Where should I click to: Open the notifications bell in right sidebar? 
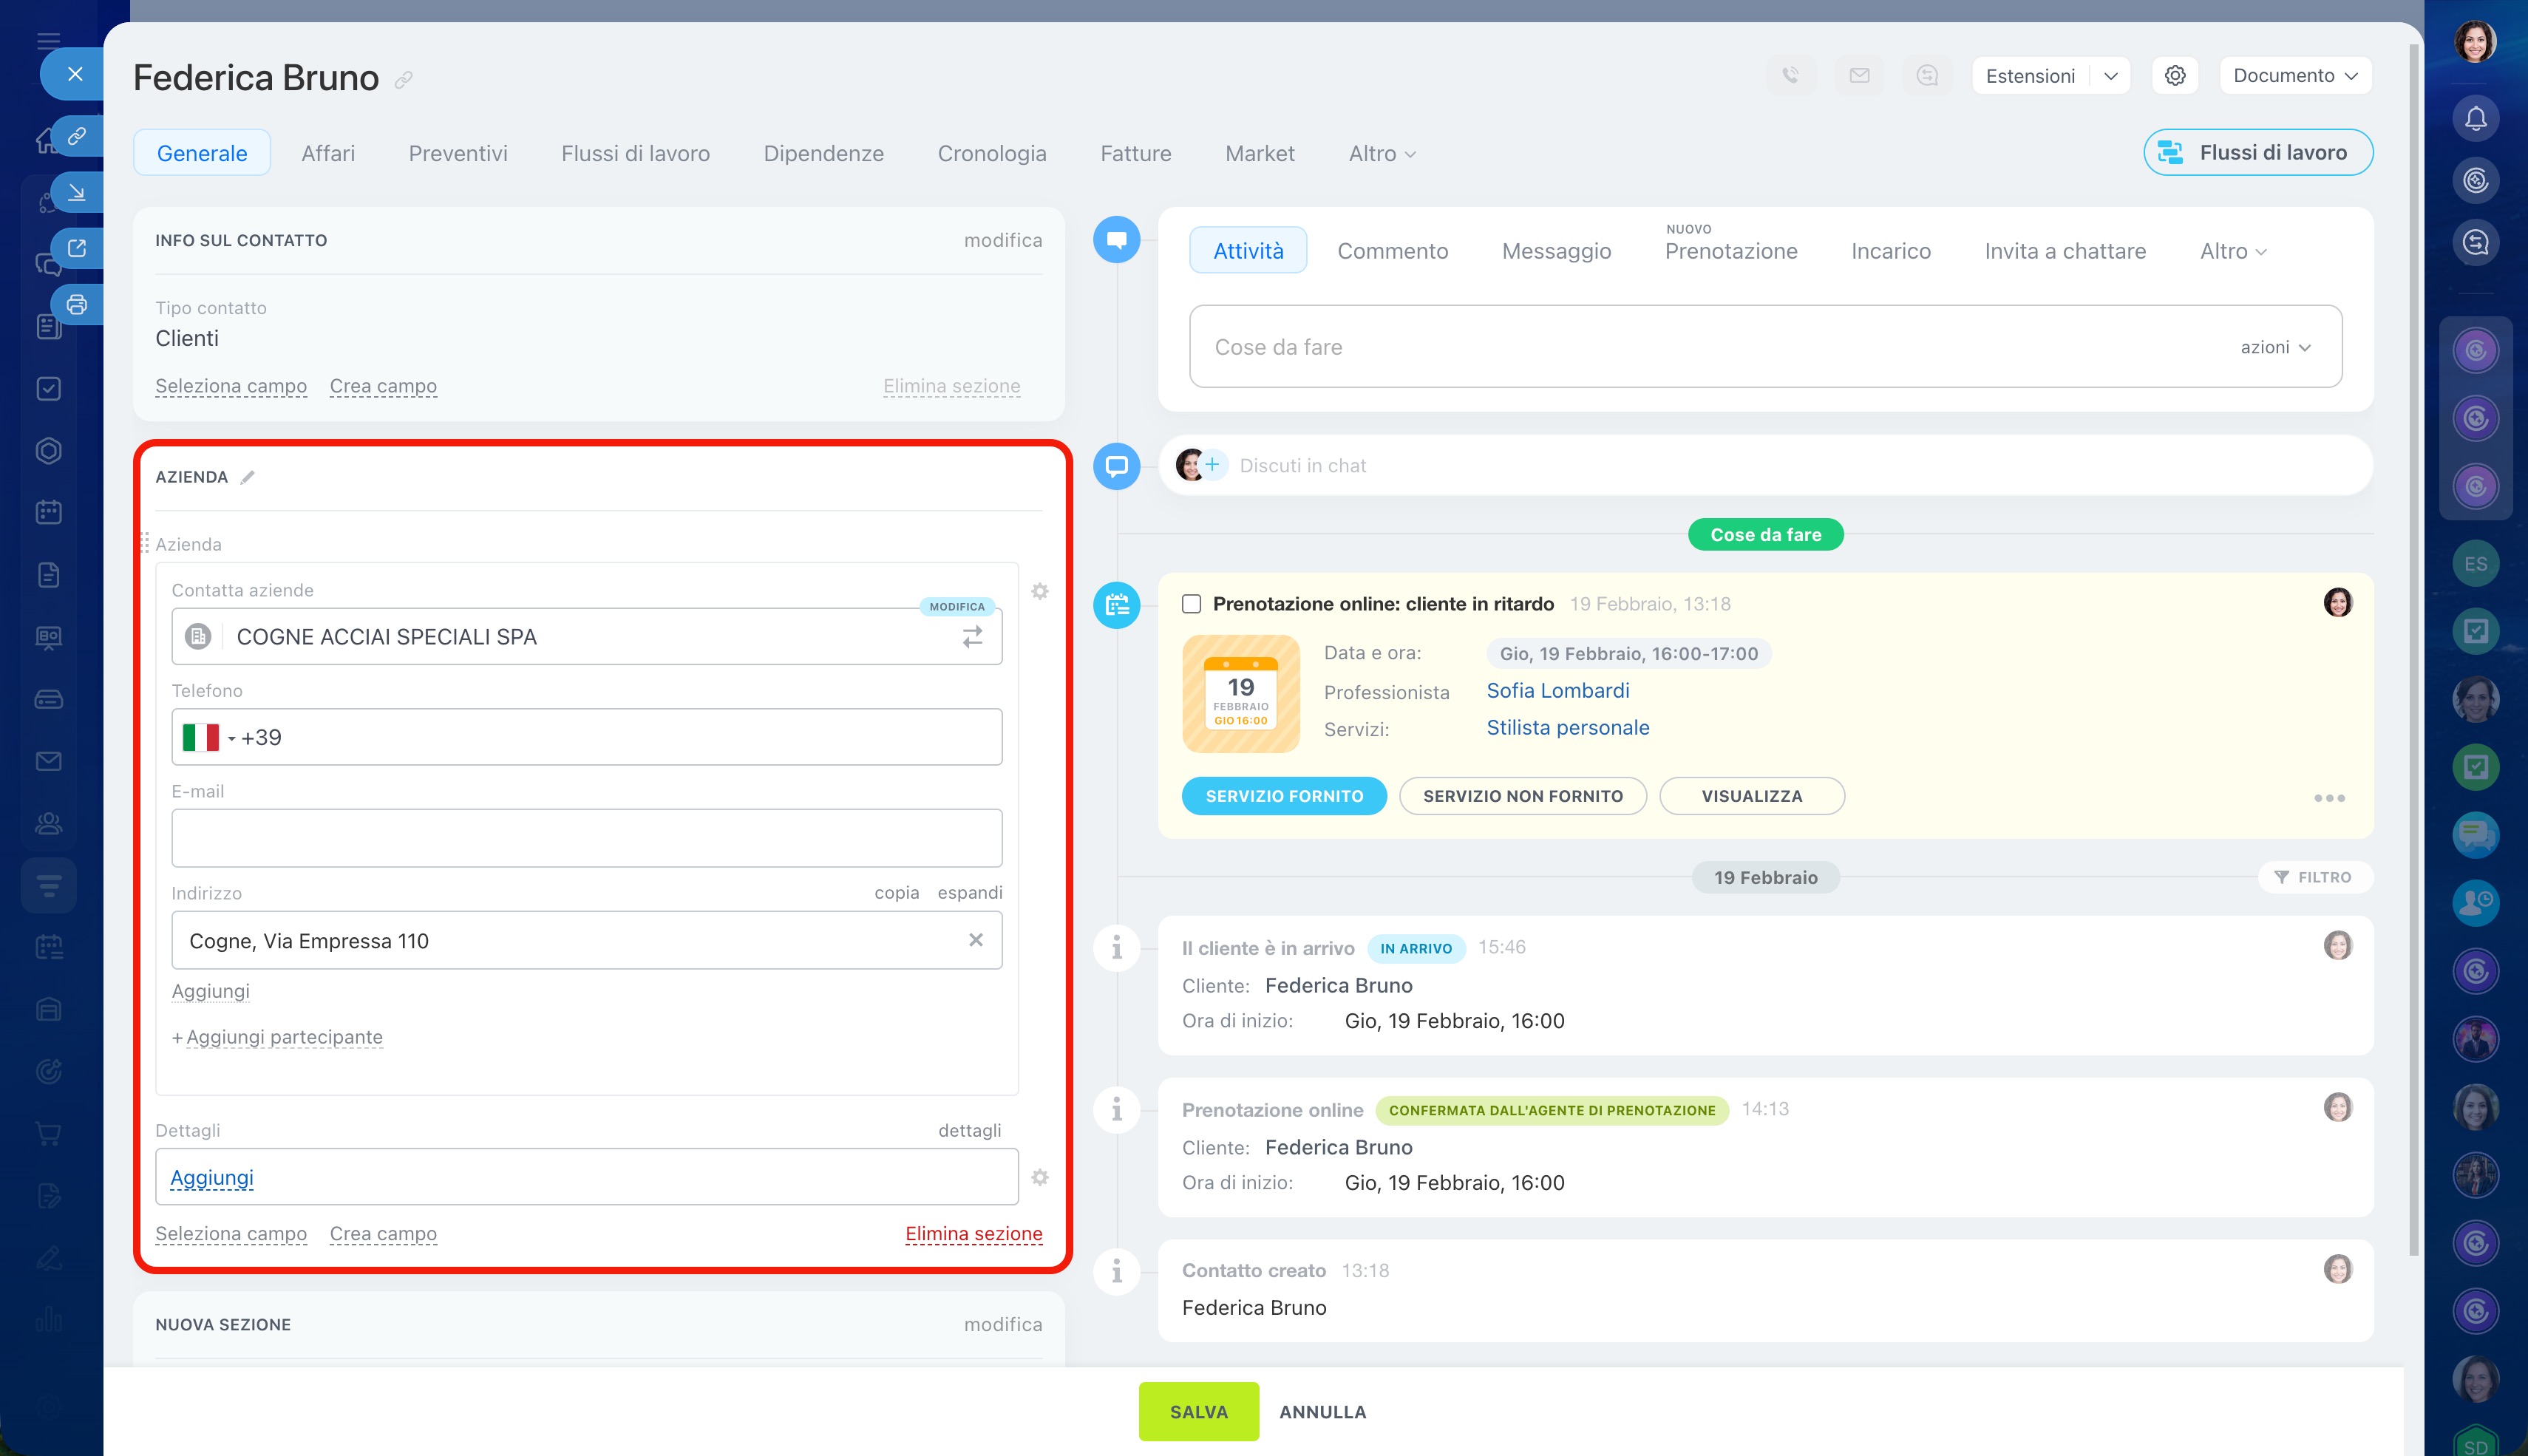2475,119
